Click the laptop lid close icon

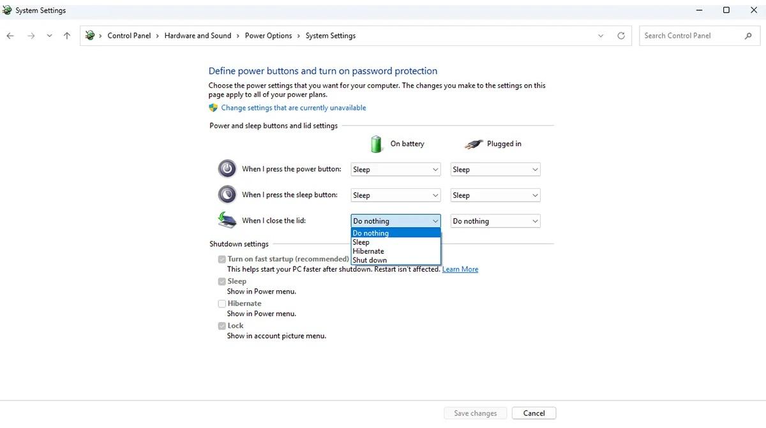(x=227, y=220)
